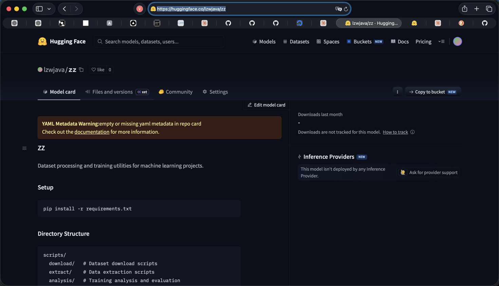Click the ZZ heading
The height and width of the screenshot is (286, 499).
tap(41, 148)
